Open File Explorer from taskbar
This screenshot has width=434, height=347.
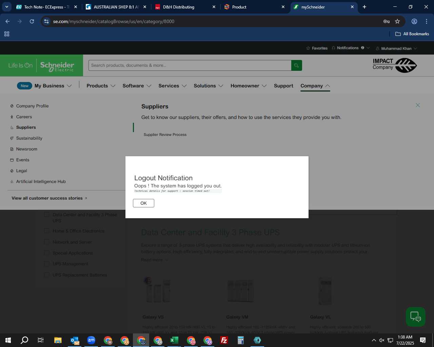[x=58, y=340]
